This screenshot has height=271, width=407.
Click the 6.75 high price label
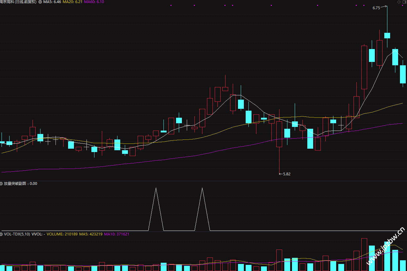pyautogui.click(x=376, y=8)
